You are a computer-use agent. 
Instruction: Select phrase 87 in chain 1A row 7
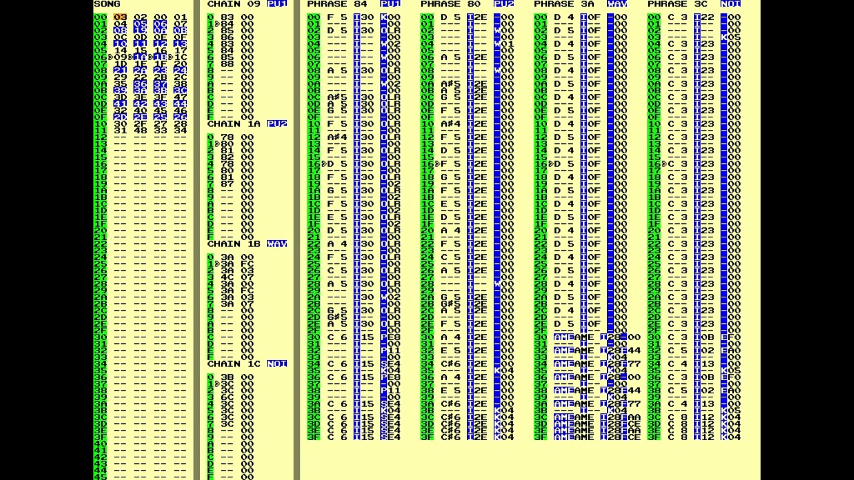227,184
